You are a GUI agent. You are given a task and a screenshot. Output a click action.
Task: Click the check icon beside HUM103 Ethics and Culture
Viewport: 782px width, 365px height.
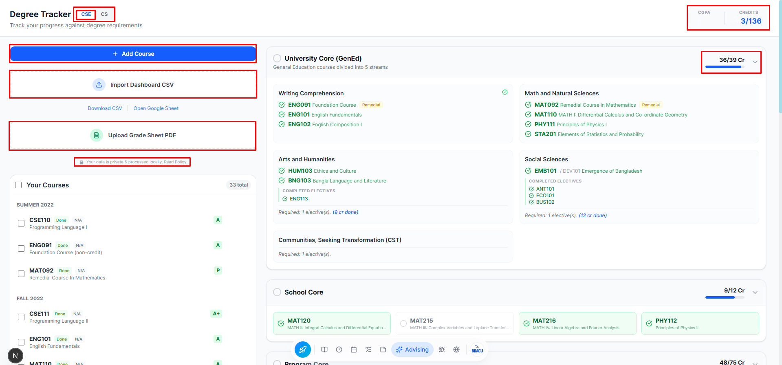tap(282, 171)
